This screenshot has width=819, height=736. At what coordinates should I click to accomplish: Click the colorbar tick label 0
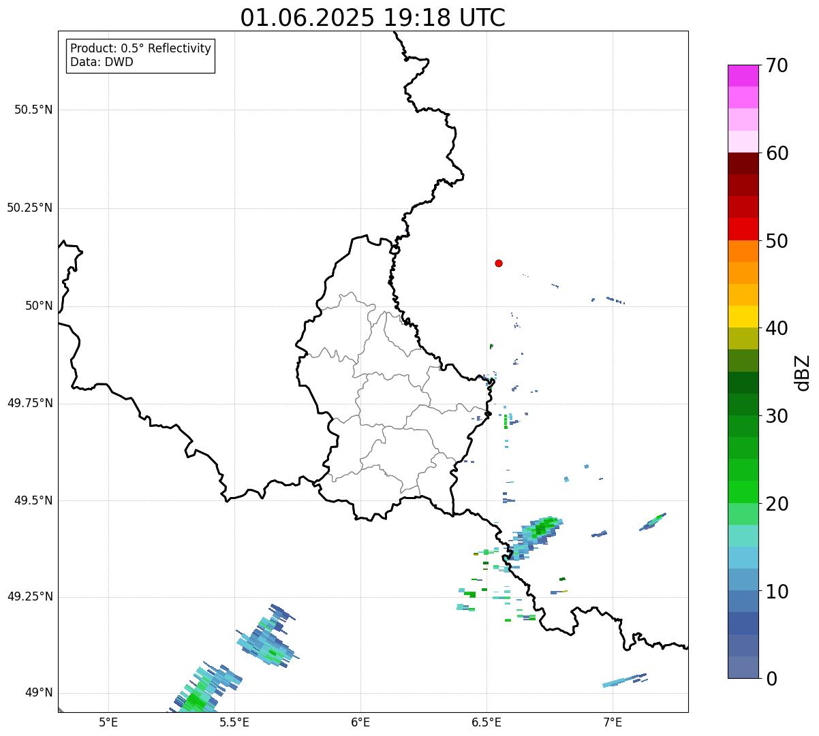point(771,679)
